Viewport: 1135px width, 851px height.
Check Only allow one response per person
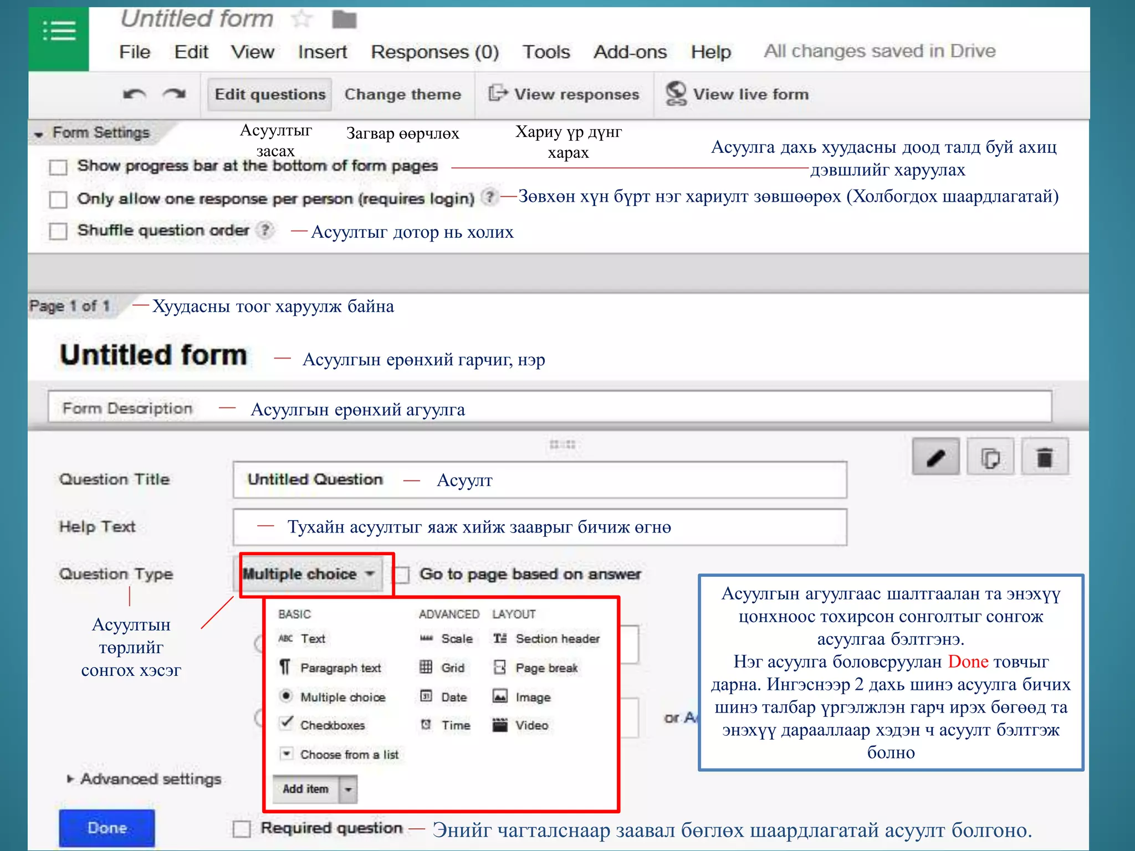click(58, 199)
